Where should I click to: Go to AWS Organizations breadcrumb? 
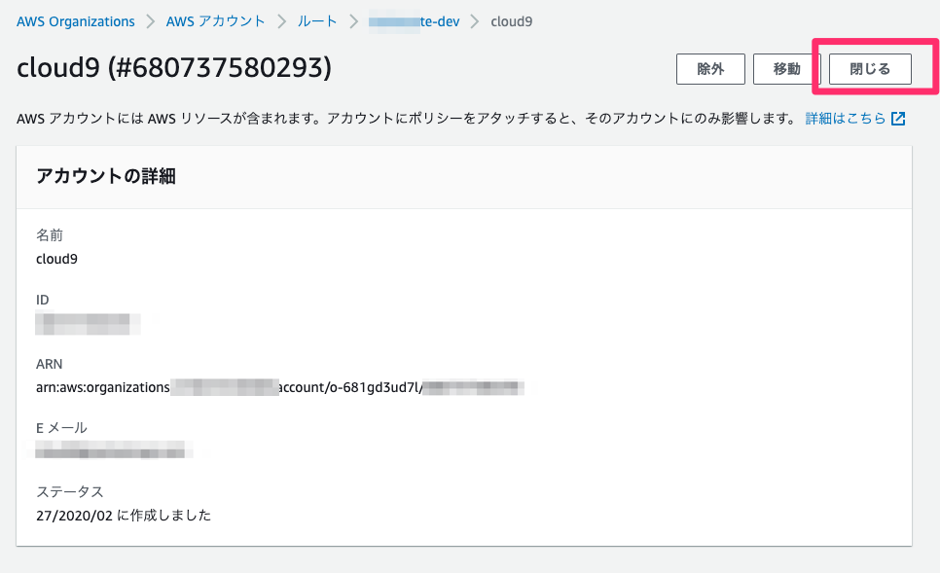tap(76, 21)
